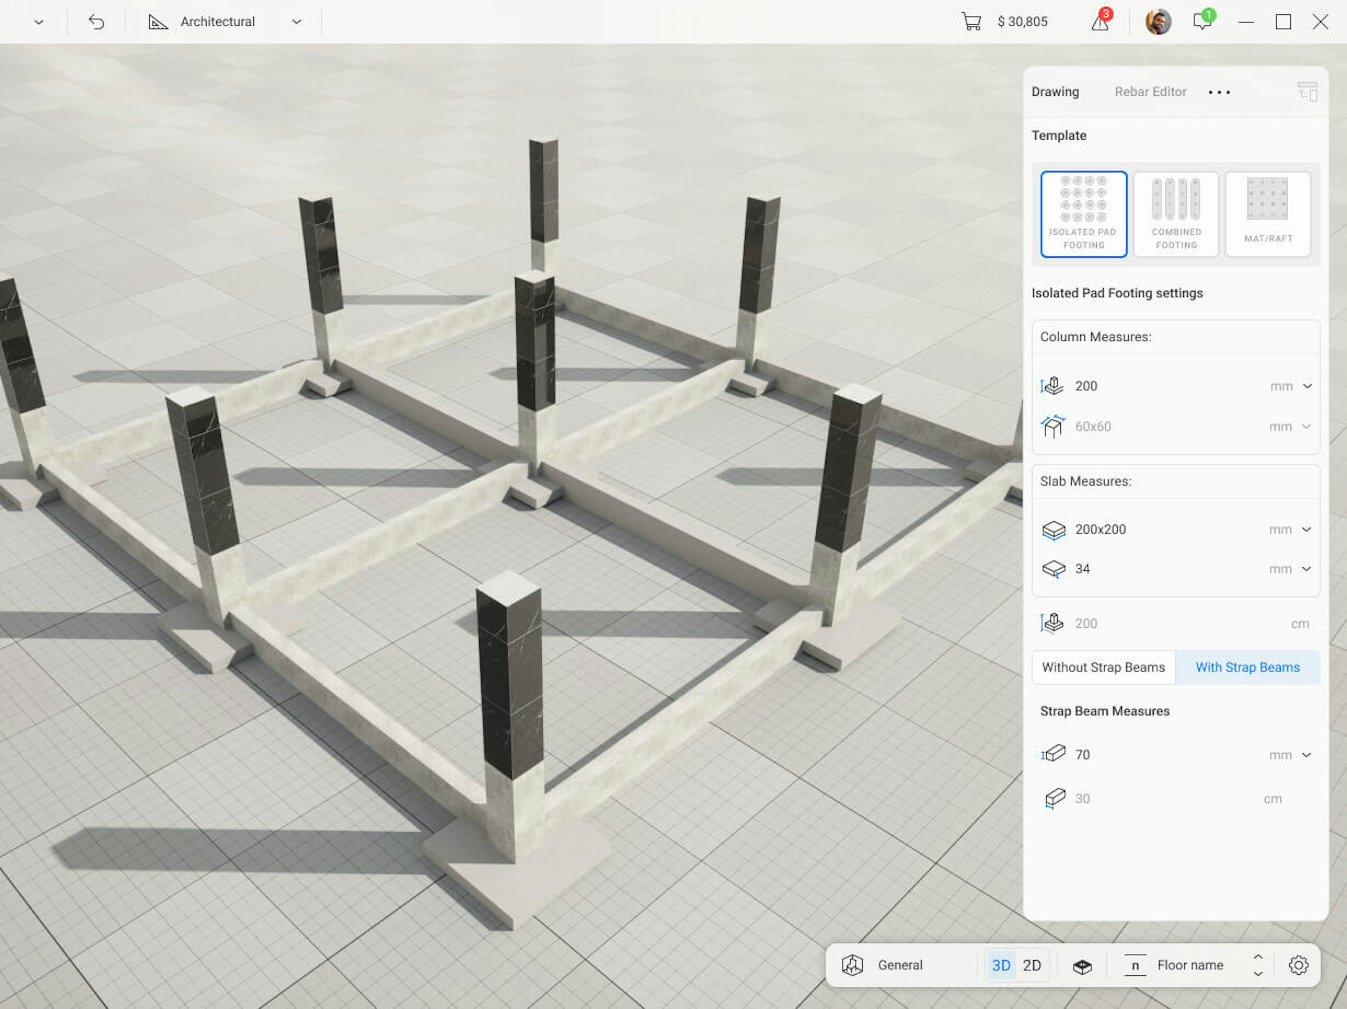Switch to the Rebar Editor tab
This screenshot has height=1009, width=1347.
pos(1150,92)
